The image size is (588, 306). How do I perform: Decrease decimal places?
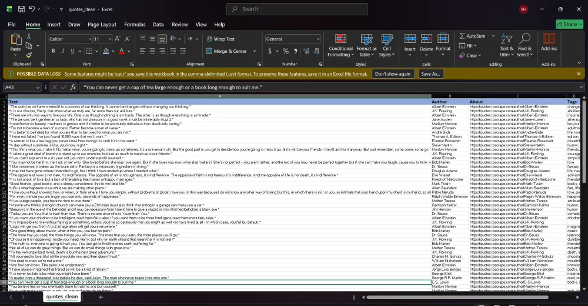tap(316, 51)
